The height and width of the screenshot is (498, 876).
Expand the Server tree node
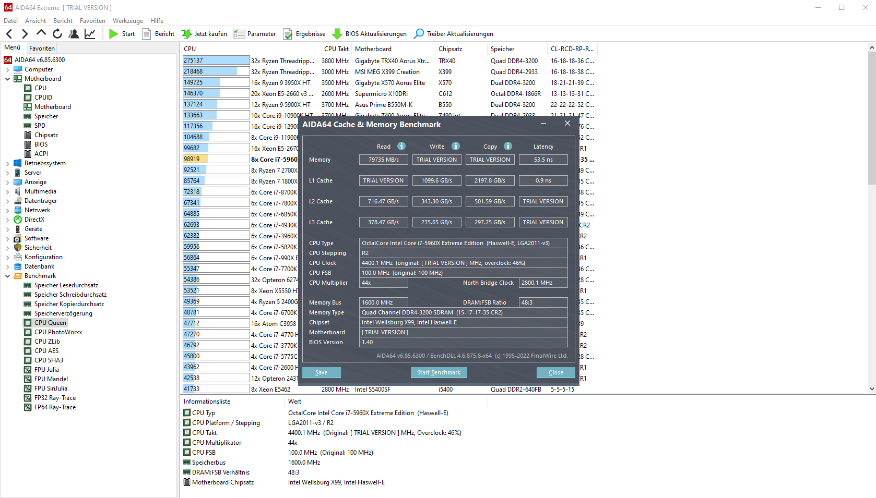pos(7,173)
